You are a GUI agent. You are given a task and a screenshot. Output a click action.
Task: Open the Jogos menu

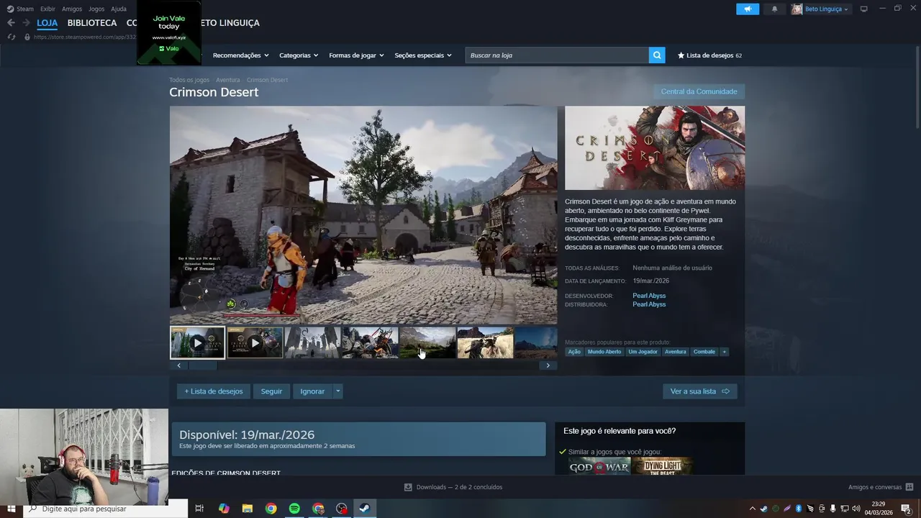click(96, 9)
